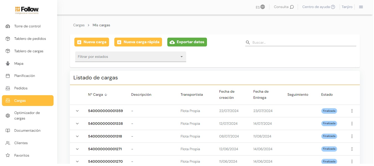Click the search magnifier icon
Viewport: 374px width, 166px height.
pyautogui.click(x=248, y=43)
